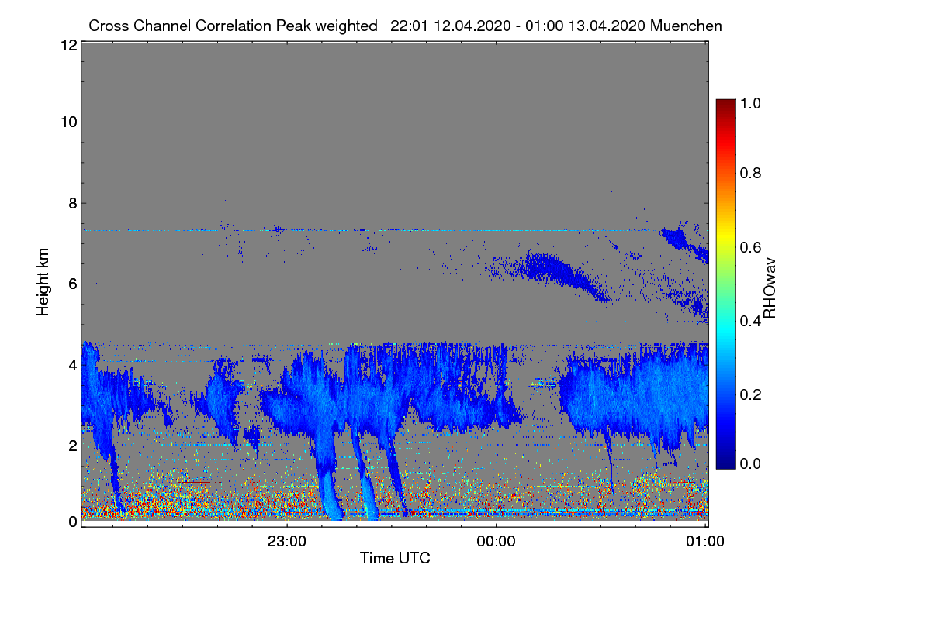Click the height axis value 4
931x620 pixels.
pos(71,364)
